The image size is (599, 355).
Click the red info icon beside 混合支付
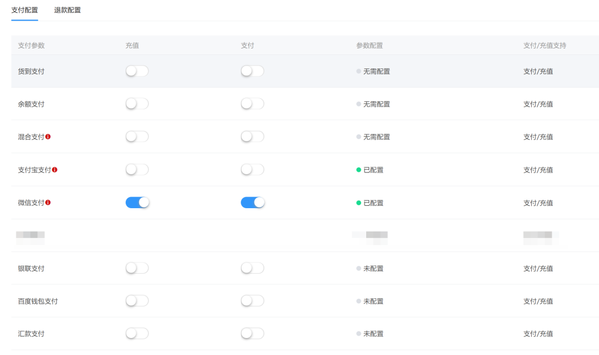tap(48, 137)
